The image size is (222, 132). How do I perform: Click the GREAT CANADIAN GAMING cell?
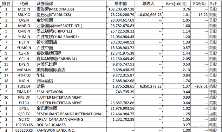pyautogui.click(x=71, y=119)
